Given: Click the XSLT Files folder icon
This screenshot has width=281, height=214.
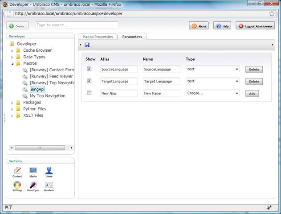Looking at the screenshot, I should point(18,115).
